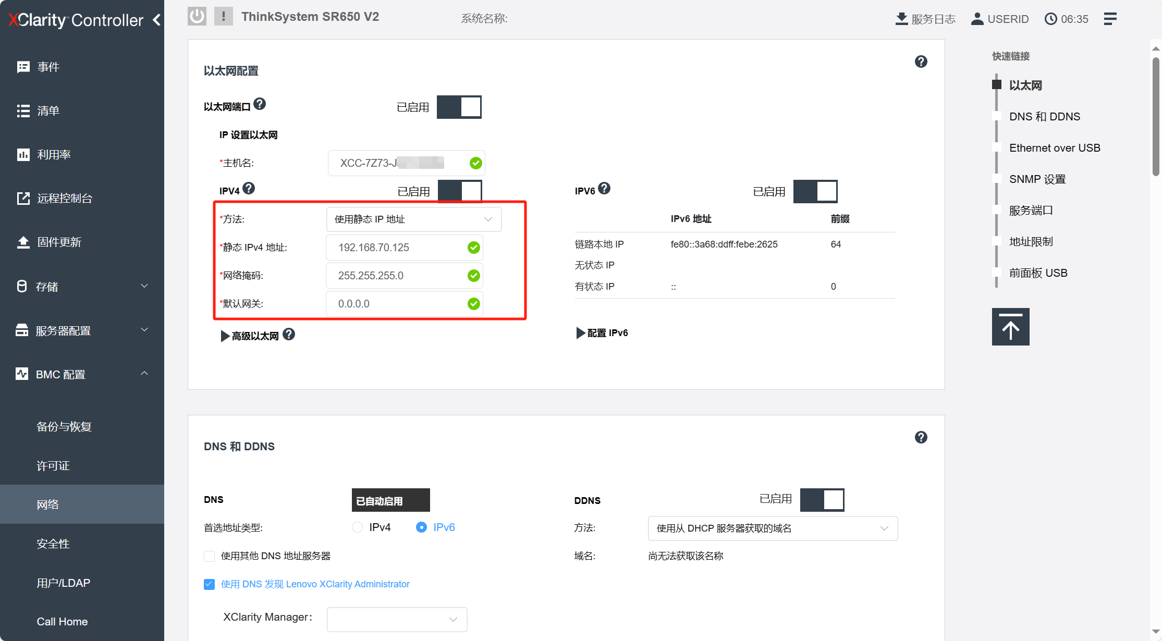
Task: Click the XClarity Controller logo
Action: point(76,20)
